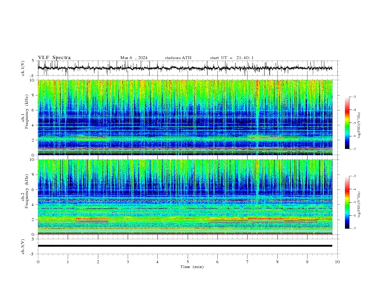The image size is (380, 294).
Task: Click the "1" tick on the time axis
Action: (68, 262)
